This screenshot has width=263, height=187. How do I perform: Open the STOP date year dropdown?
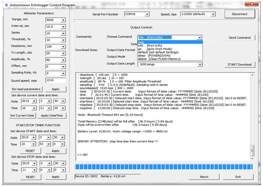point(34,163)
